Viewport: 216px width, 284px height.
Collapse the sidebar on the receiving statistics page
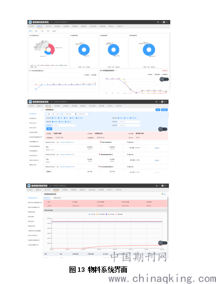[42, 109]
